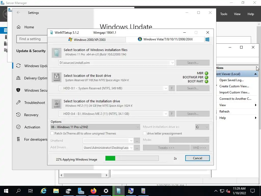
Task: Click Refresh in the Actions pane
Action: (x=224, y=112)
